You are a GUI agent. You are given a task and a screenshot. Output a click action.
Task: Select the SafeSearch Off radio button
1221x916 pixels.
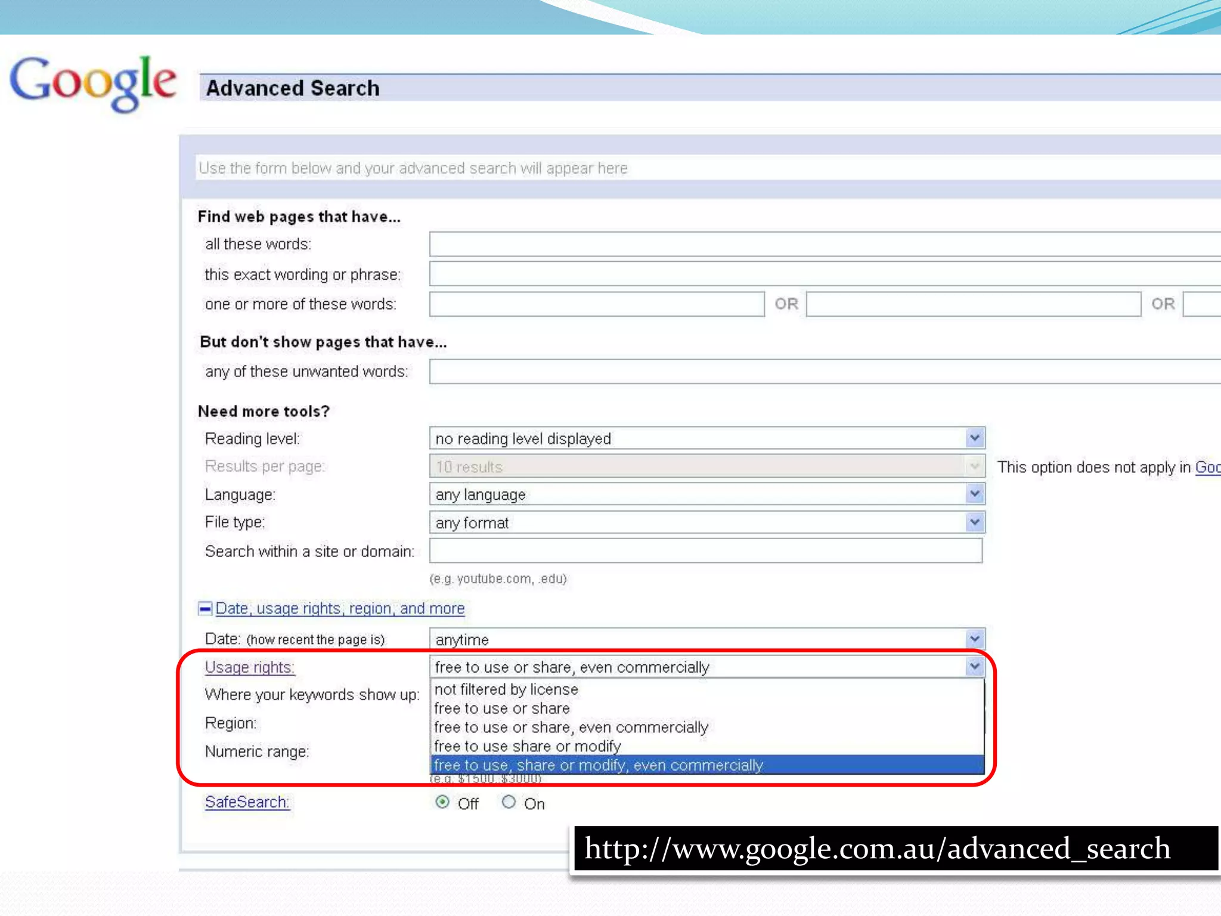click(442, 802)
